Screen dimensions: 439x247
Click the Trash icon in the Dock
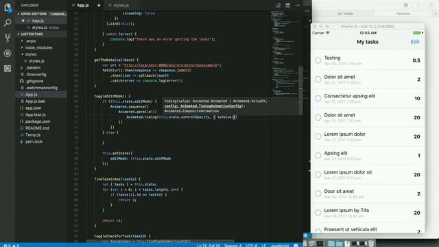(371, 244)
